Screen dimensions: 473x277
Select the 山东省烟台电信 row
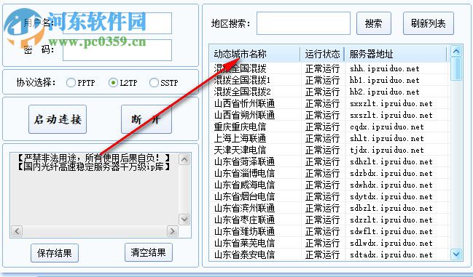tap(329, 196)
